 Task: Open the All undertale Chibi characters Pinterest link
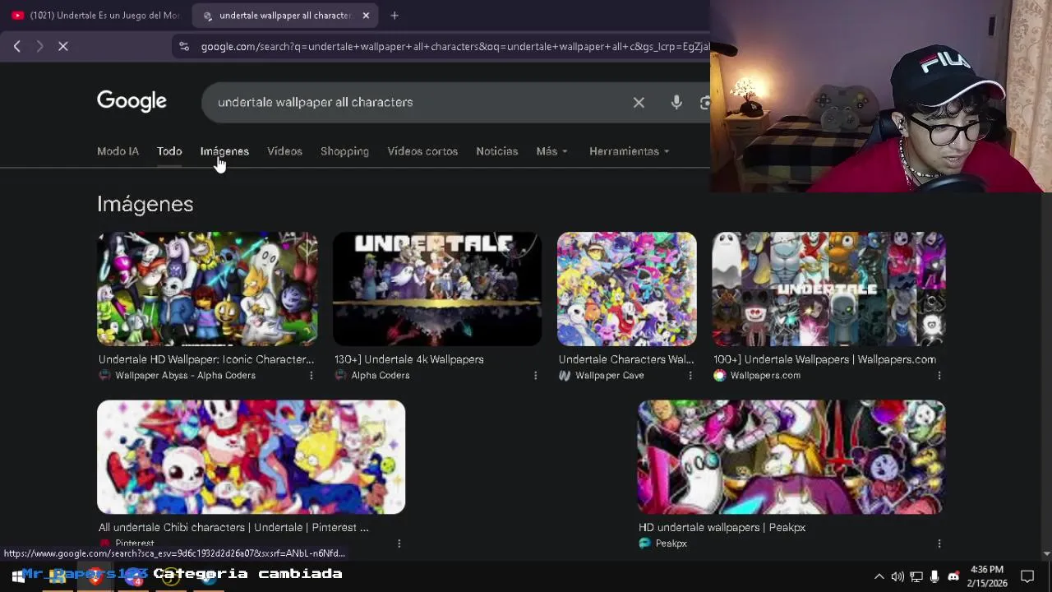pos(233,528)
